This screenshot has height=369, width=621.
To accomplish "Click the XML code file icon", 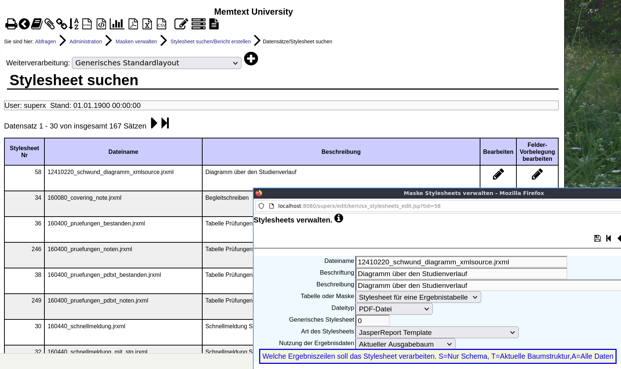I will click(x=101, y=24).
